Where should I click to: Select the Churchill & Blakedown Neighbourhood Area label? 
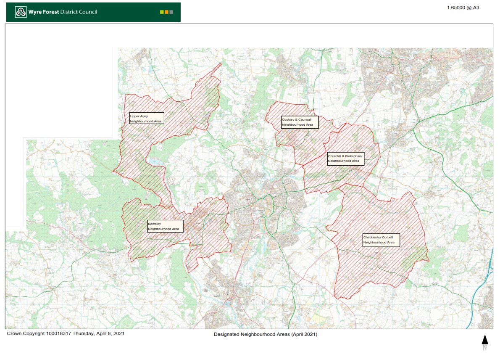[346, 159]
